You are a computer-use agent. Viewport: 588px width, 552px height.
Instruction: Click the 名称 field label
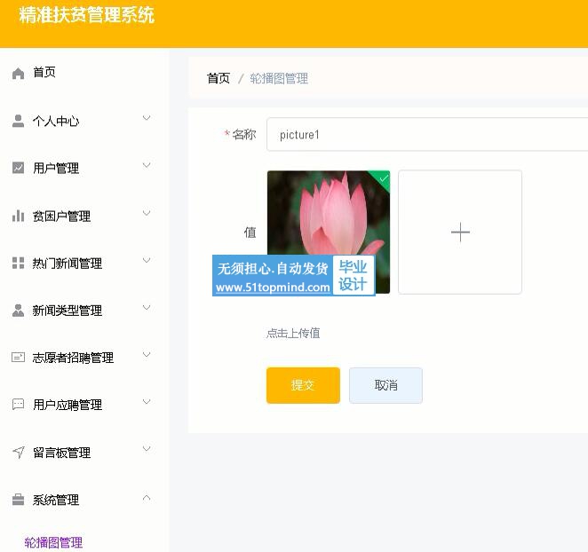coord(243,134)
